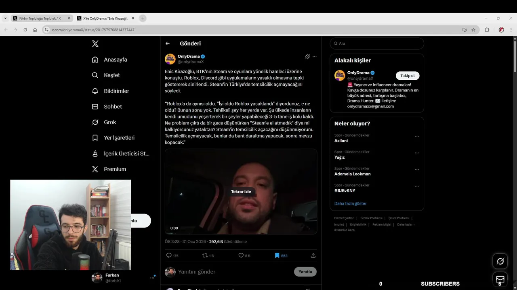Open İçerik Üreticisi Stüdyosu
Image resolution: width=517 pixels, height=290 pixels.
121,153
